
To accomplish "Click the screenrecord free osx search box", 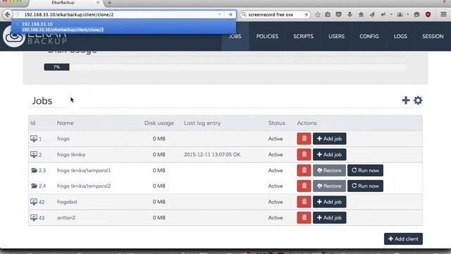I will (275, 14).
